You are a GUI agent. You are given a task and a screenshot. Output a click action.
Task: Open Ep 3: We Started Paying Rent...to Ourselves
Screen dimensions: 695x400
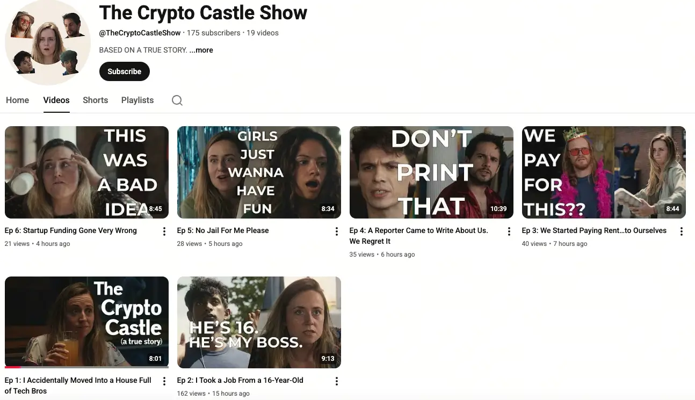pyautogui.click(x=603, y=172)
